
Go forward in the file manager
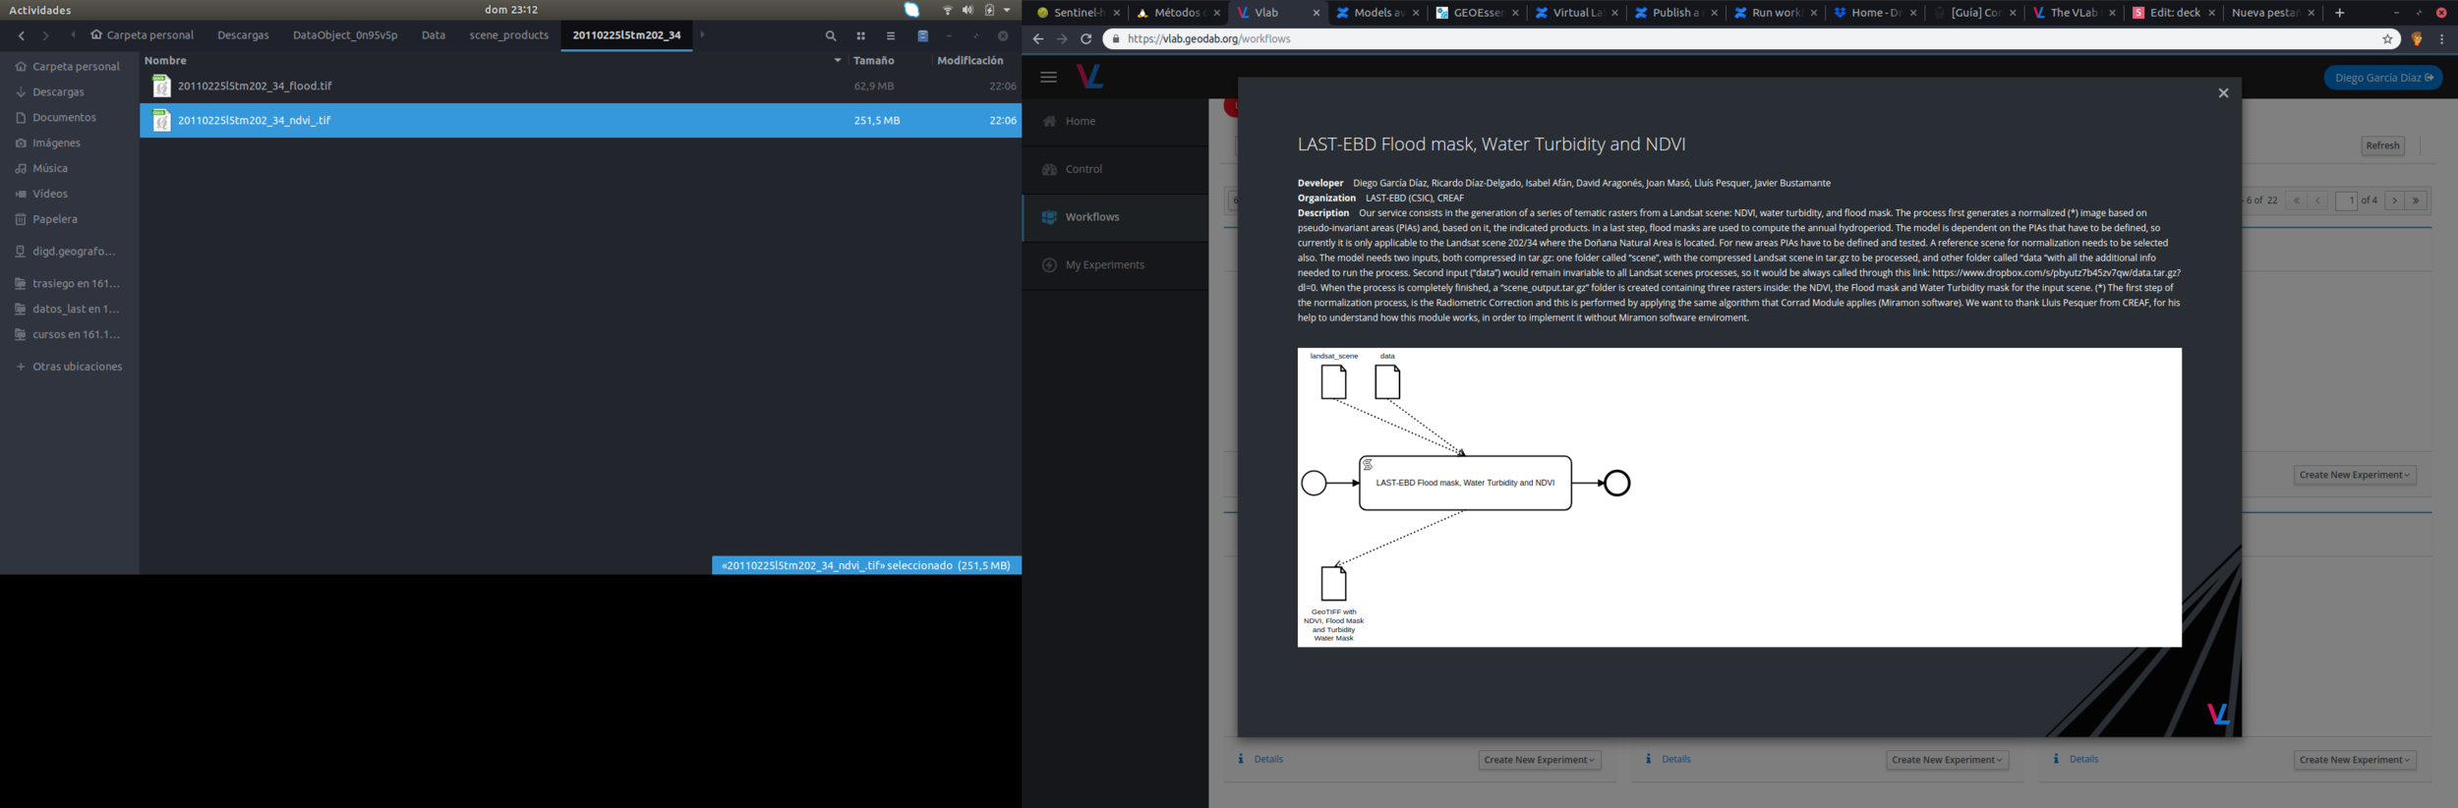point(45,35)
